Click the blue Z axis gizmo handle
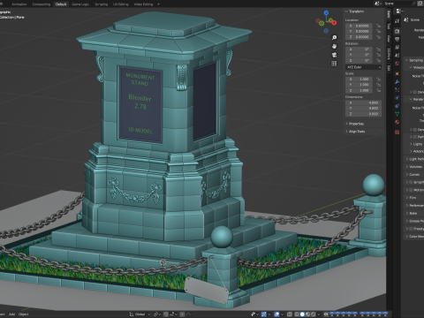This screenshot has height=318, width=424. [x=326, y=13]
